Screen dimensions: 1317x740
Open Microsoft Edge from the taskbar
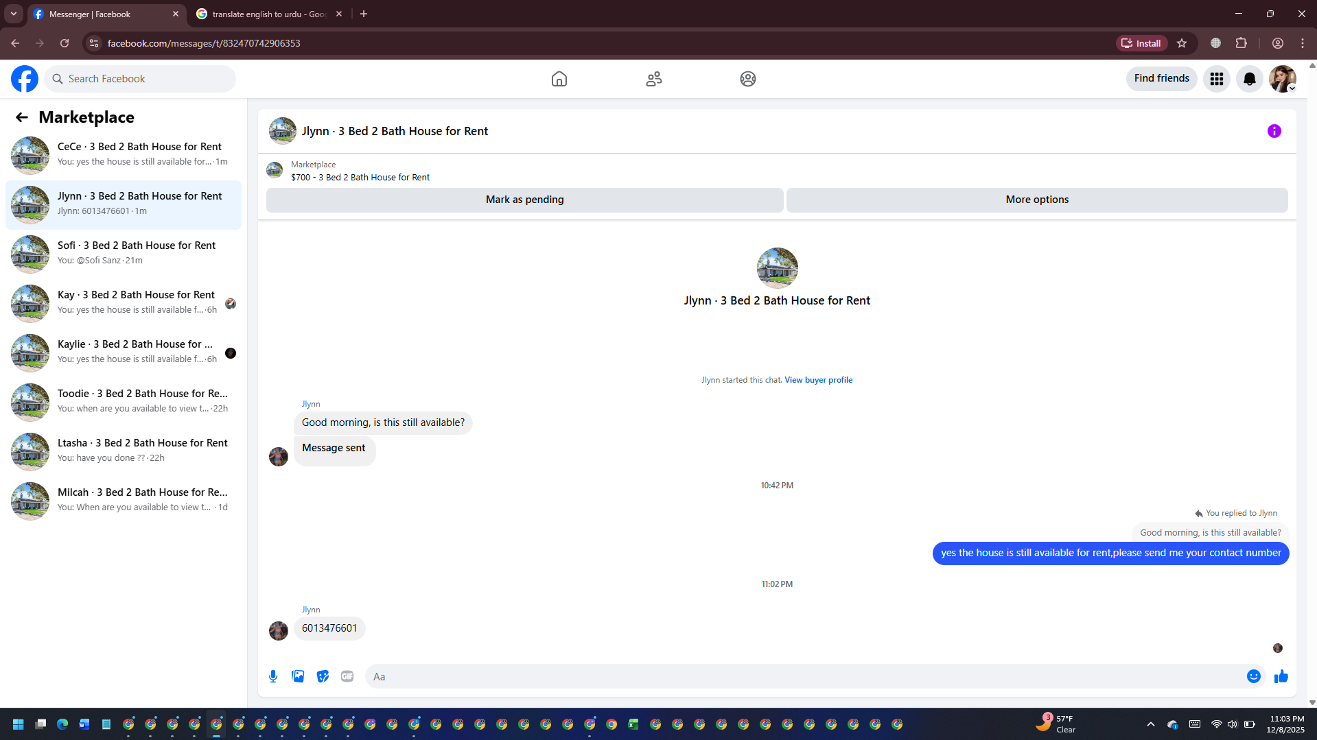click(62, 724)
